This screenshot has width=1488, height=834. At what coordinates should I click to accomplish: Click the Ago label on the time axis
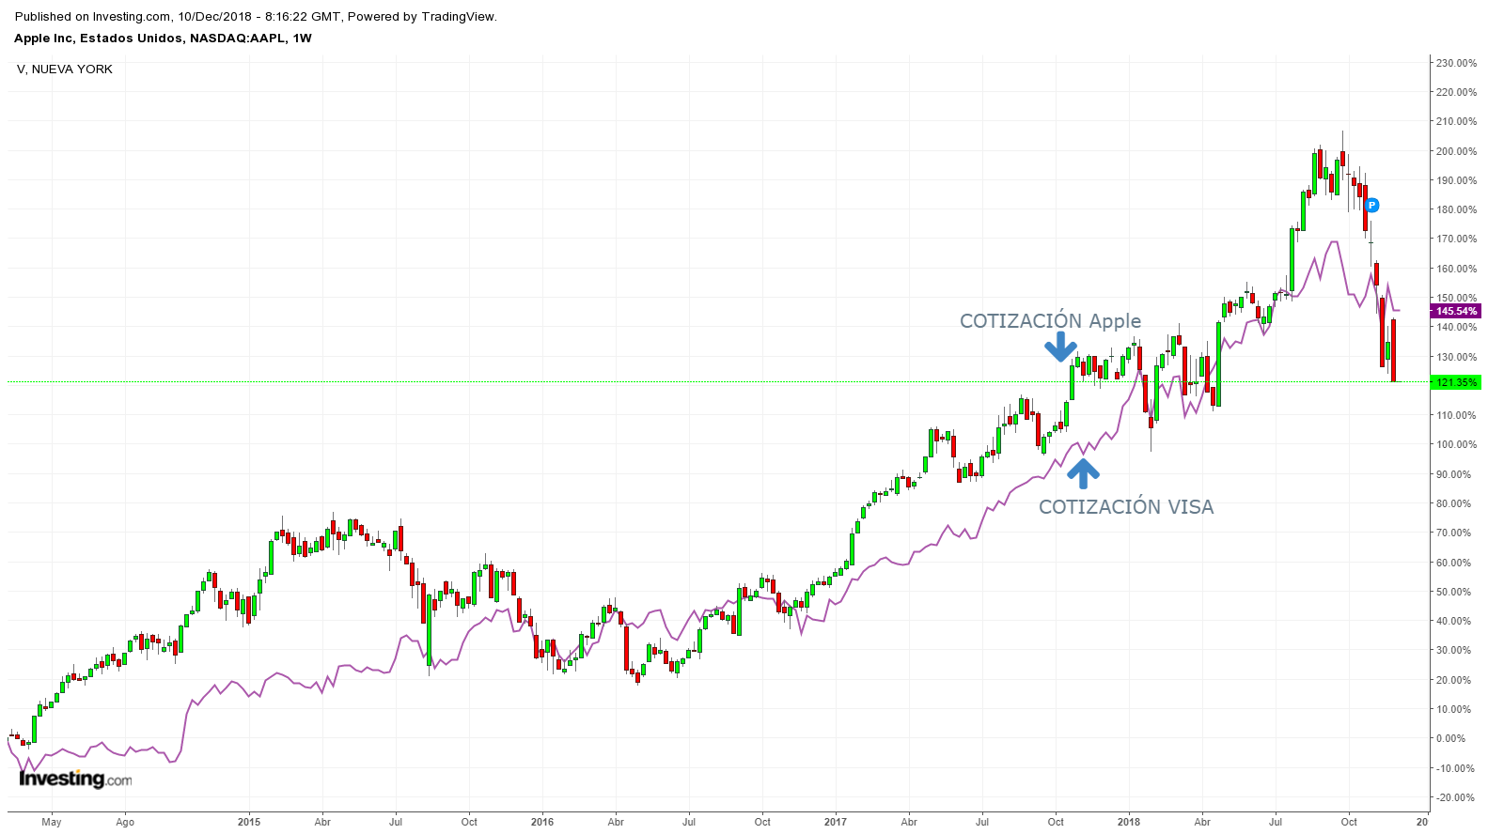[125, 822]
